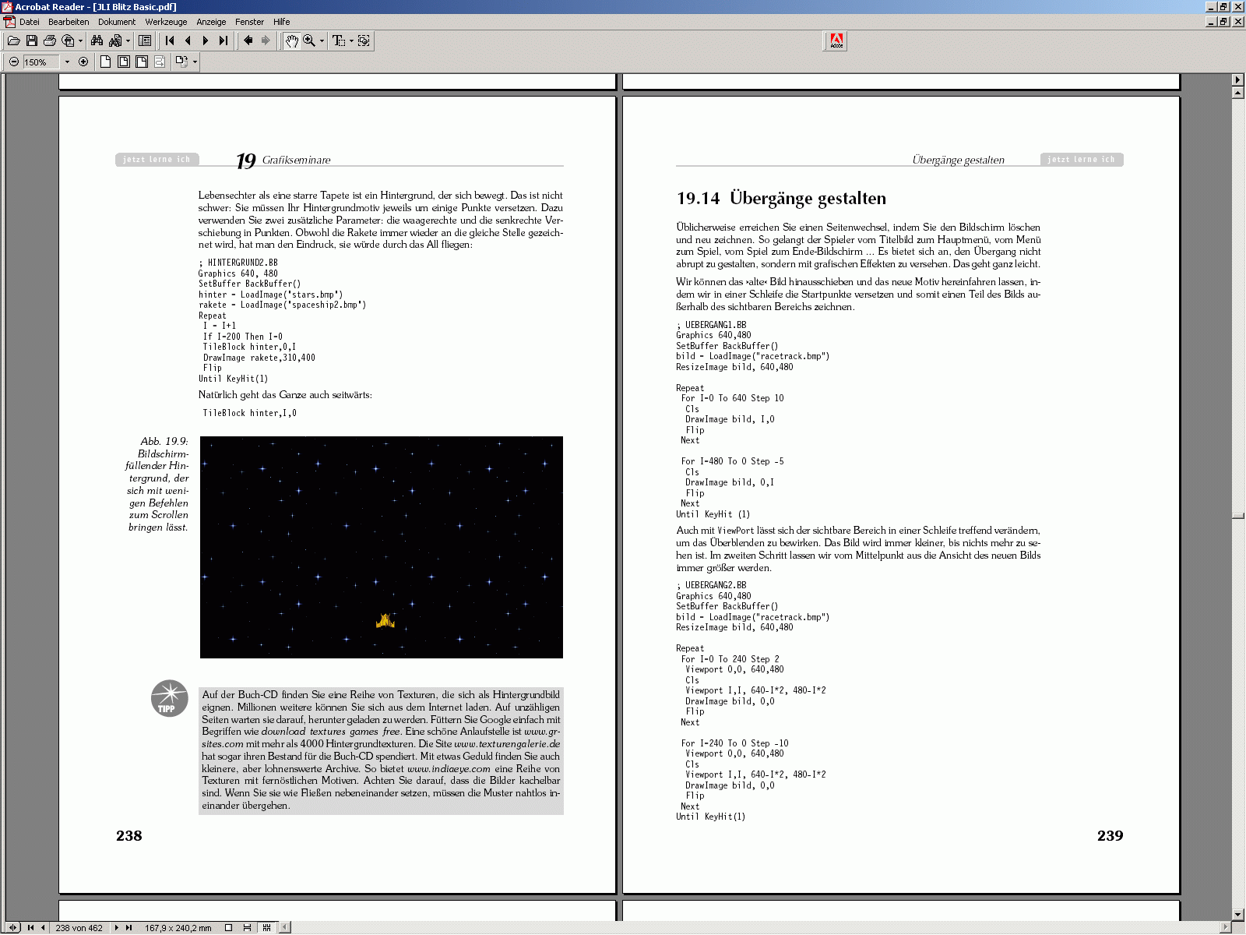Switch to Continuous layout in status bar
1246x935 pixels.
point(247,927)
